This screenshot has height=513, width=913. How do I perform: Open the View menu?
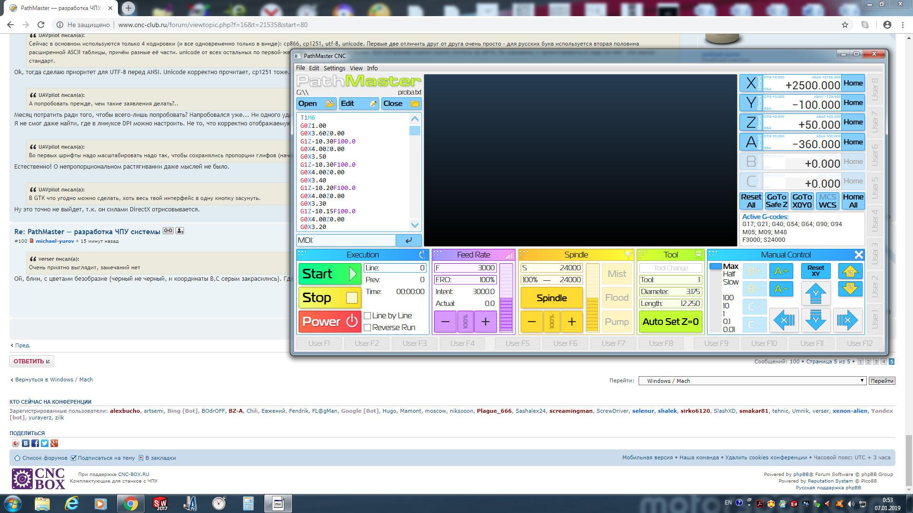tap(356, 68)
